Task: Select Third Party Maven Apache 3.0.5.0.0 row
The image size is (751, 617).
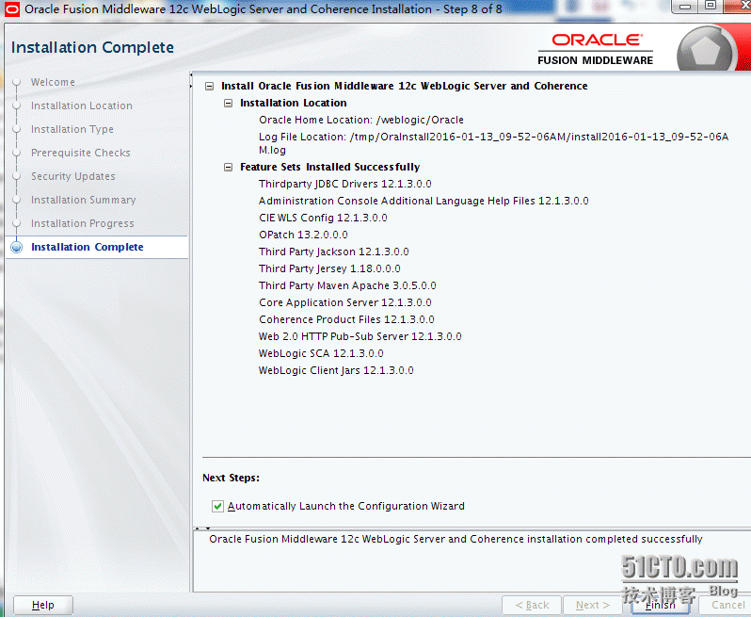Action: (347, 285)
